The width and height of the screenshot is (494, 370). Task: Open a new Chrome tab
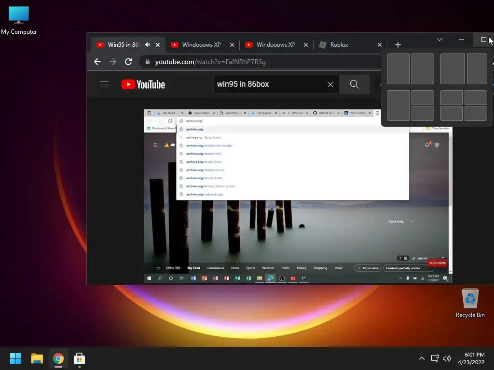coord(398,45)
